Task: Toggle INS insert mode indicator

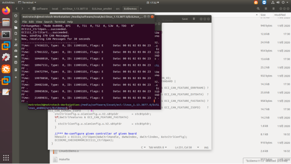Action: click(206, 147)
